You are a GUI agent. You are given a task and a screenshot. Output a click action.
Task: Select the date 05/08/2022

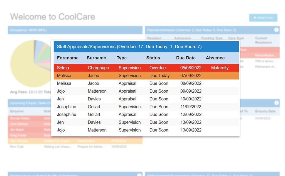click(x=191, y=68)
